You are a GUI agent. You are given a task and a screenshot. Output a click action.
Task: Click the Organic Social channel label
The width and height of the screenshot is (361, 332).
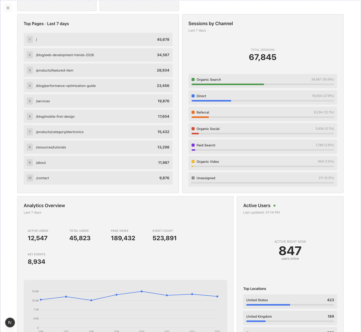point(208,129)
